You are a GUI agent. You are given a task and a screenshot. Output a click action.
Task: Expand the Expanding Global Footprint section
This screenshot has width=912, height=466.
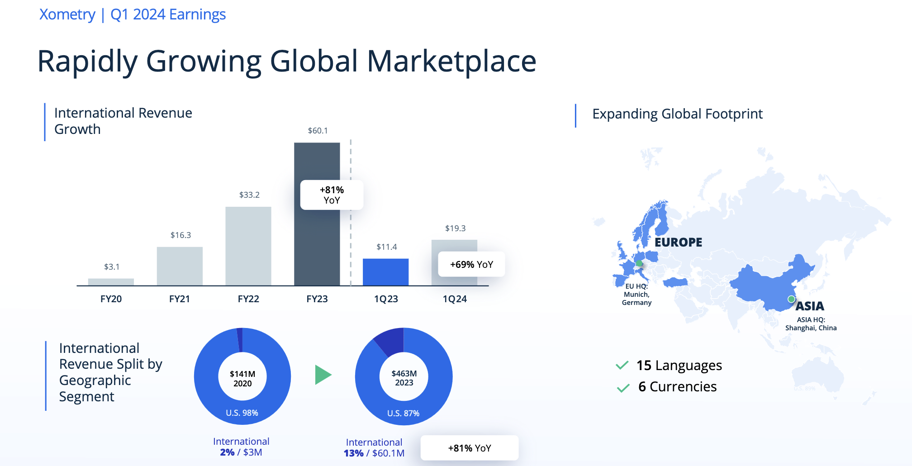pos(677,114)
